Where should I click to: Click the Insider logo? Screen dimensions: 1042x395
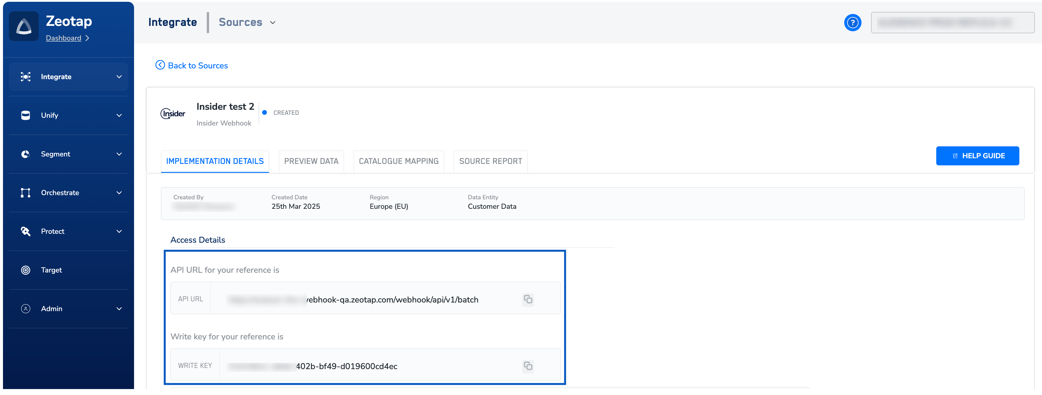click(x=173, y=114)
